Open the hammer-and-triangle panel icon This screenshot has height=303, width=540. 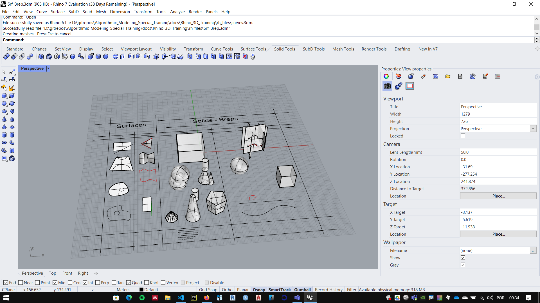pyautogui.click(x=473, y=76)
